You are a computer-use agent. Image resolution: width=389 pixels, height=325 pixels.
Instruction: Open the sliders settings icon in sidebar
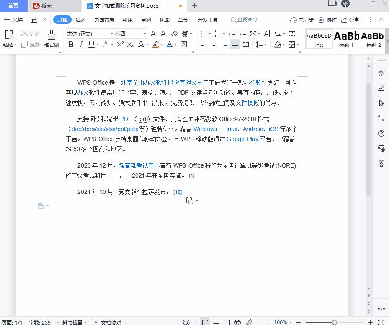tap(381, 118)
